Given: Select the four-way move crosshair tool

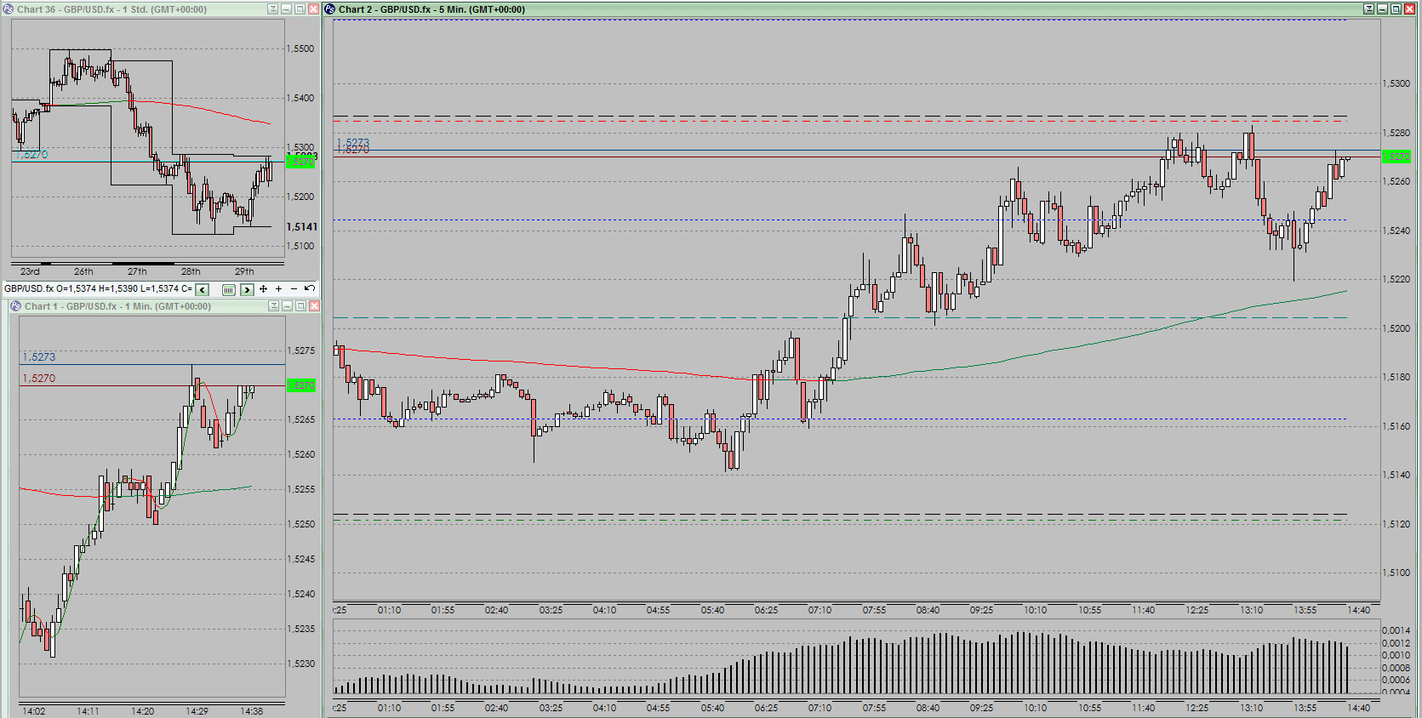Looking at the screenshot, I should pyautogui.click(x=264, y=289).
